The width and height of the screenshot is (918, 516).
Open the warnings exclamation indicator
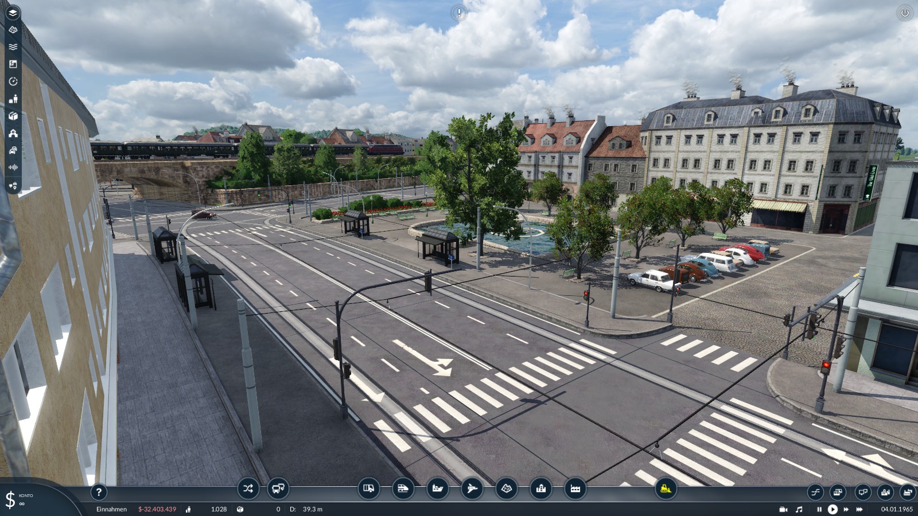point(459,13)
